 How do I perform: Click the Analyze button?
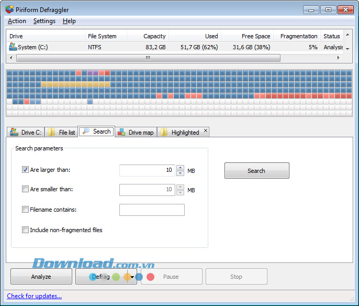[41, 277]
